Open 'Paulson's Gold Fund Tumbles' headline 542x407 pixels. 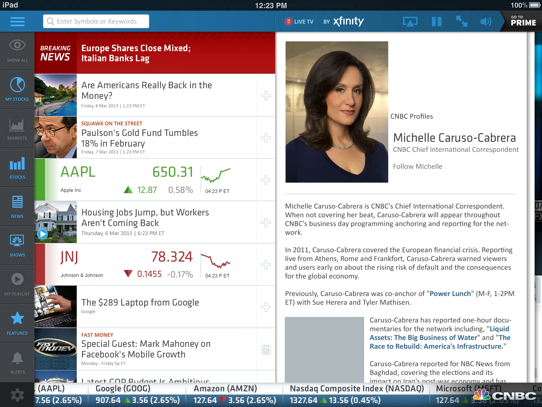tap(139, 138)
